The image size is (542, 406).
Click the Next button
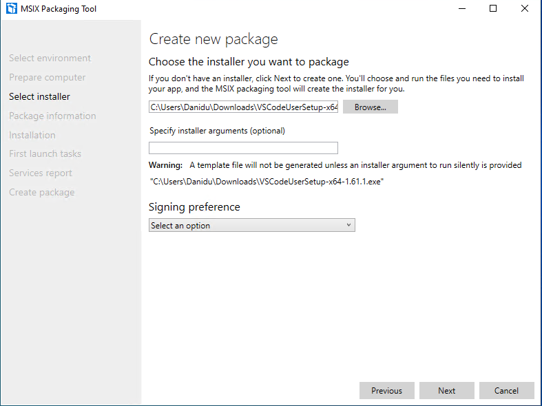tap(446, 390)
